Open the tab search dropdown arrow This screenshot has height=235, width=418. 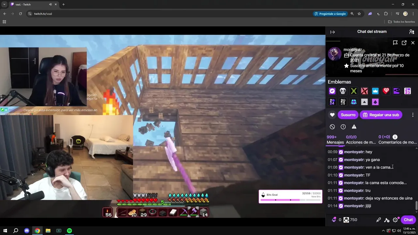(4, 5)
